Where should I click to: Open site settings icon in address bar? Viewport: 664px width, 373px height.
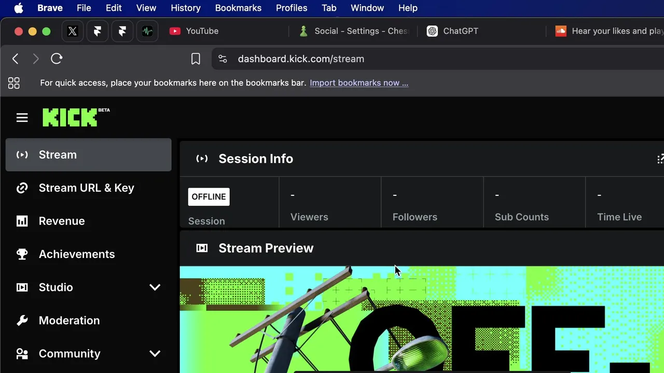223,59
